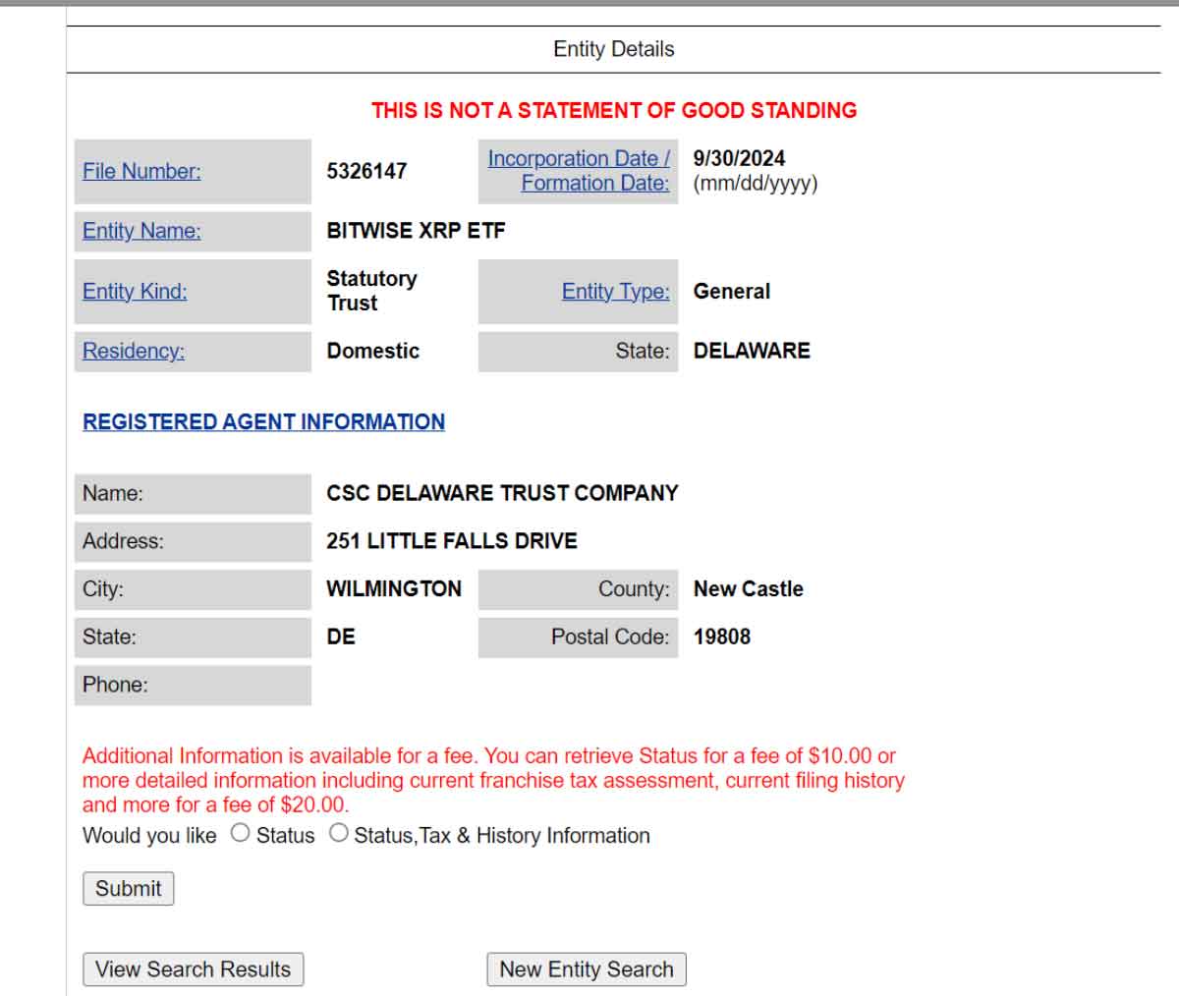Click the General entity type value
This screenshot has width=1179, height=996.
(x=731, y=291)
